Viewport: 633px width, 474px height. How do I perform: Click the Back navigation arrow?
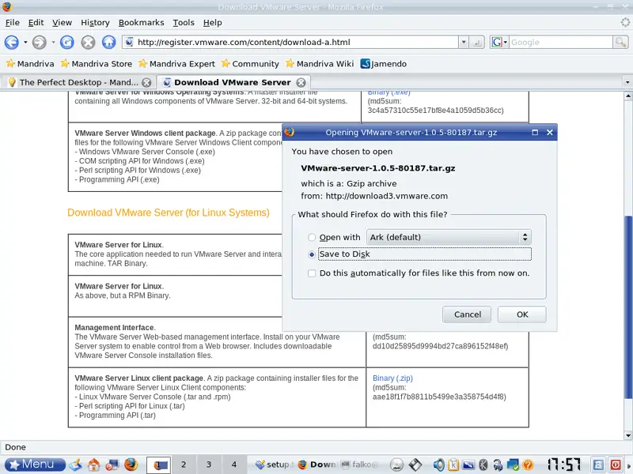pyautogui.click(x=11, y=43)
